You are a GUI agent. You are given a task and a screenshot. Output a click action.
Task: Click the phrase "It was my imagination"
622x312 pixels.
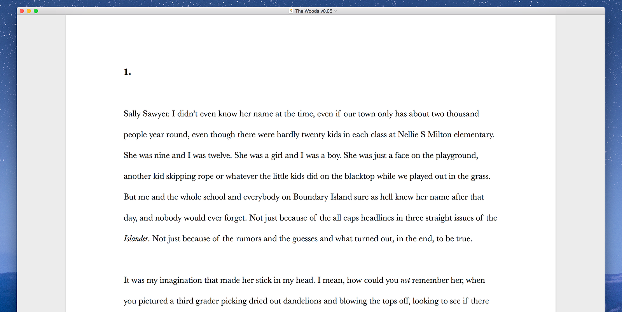tap(163, 280)
